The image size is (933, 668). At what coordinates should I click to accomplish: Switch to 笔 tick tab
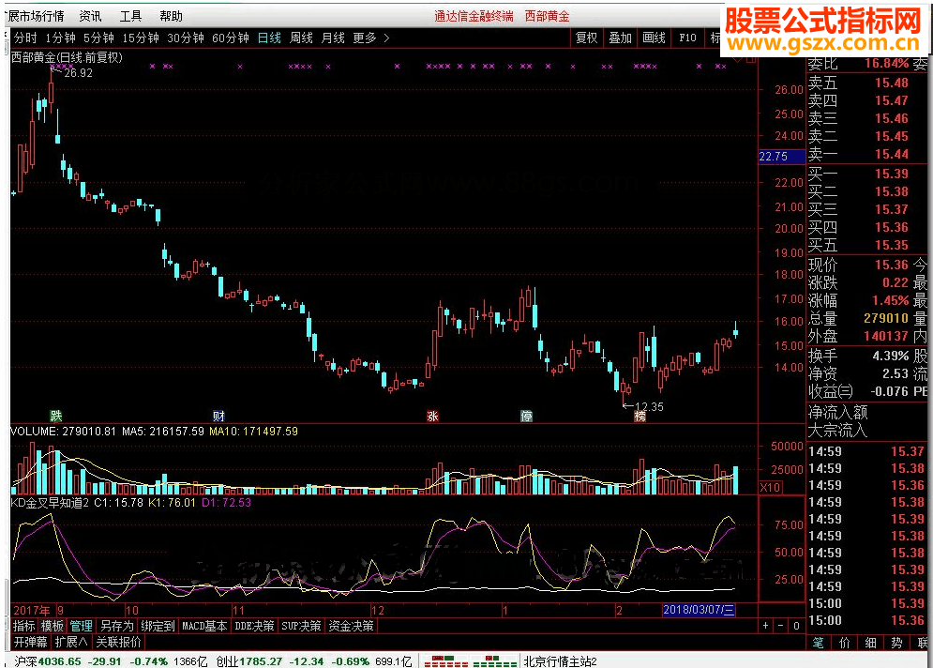tap(819, 643)
